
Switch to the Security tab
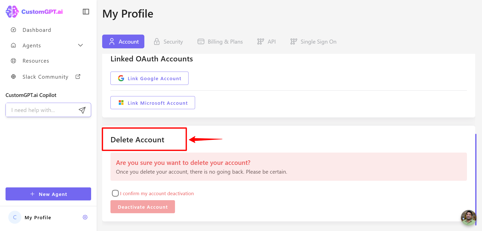168,42
